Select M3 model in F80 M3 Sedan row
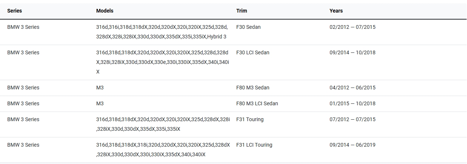467x164 pixels. [100, 88]
